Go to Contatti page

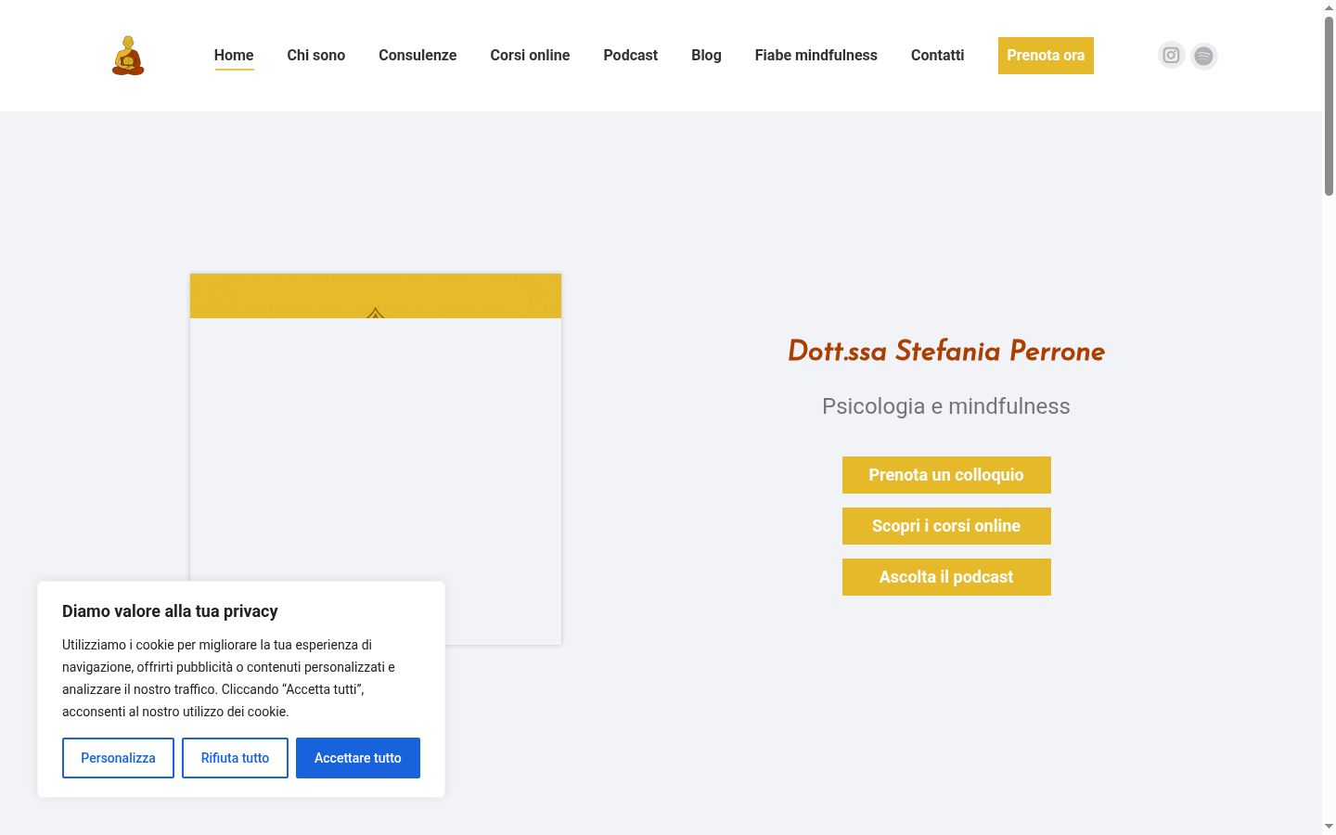(937, 56)
